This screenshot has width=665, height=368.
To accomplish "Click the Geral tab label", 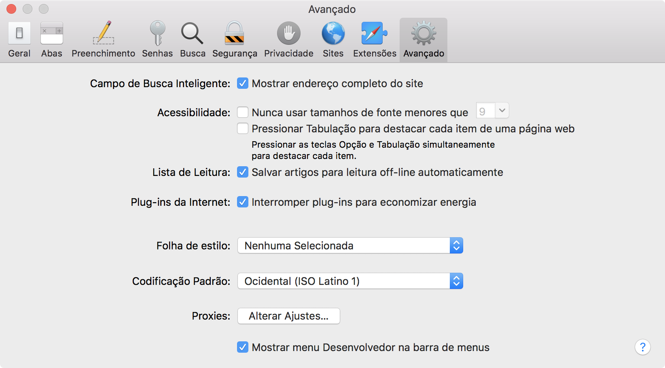I will click(19, 53).
